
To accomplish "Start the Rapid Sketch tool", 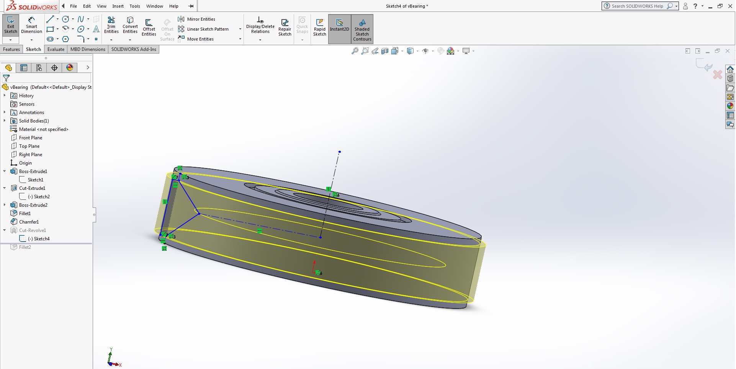I will click(320, 28).
